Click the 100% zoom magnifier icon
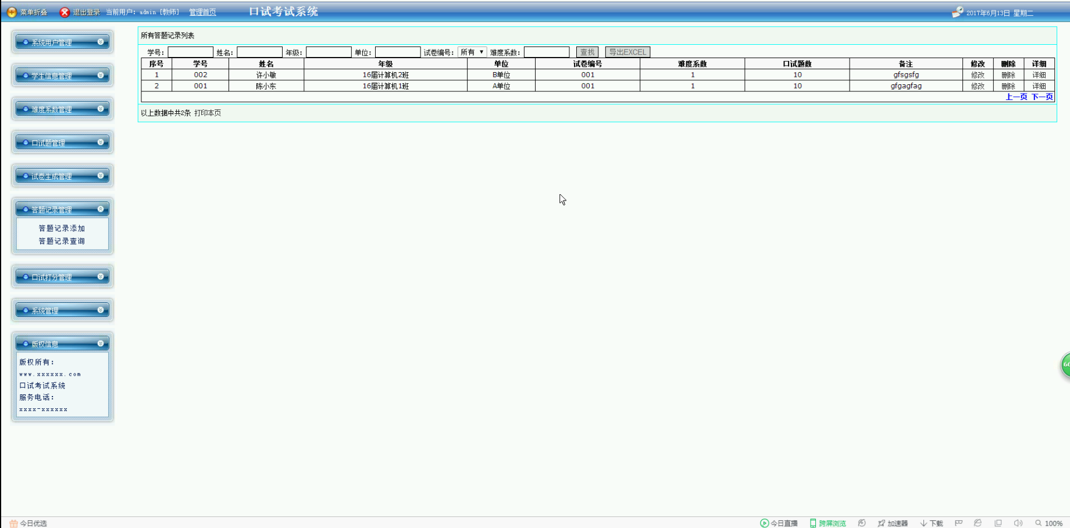The width and height of the screenshot is (1070, 528). pyautogui.click(x=1038, y=523)
